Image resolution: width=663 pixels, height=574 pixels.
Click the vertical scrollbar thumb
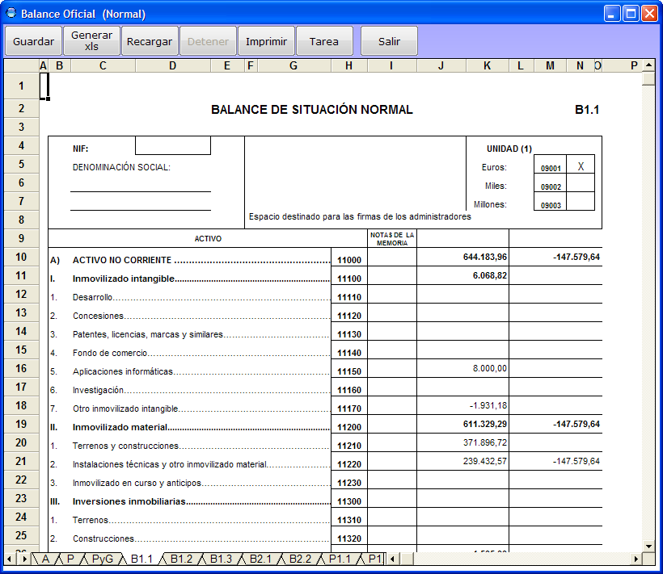(648, 78)
